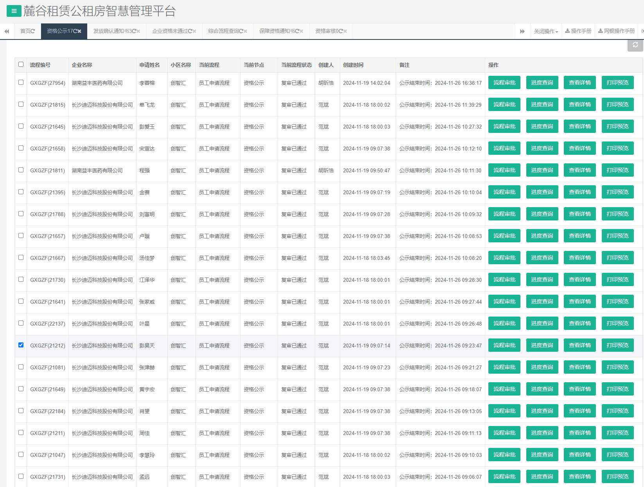Switch to the 综合流程查询 tab
Screen dimensions: 644x487
pos(226,31)
